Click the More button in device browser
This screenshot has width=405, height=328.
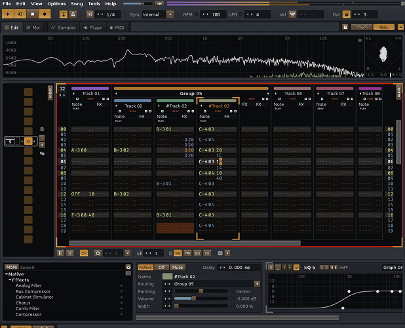(11, 267)
